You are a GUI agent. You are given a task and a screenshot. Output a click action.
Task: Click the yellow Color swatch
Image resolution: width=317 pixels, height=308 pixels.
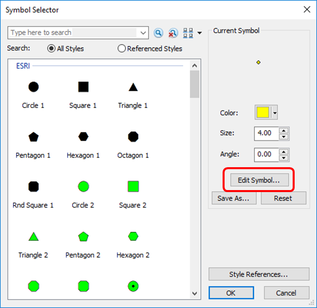click(x=262, y=113)
